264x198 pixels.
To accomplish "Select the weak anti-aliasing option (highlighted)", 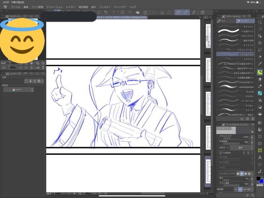I will tap(242, 174).
